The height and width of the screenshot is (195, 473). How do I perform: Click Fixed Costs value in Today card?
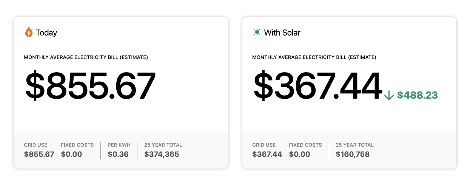pos(71,154)
